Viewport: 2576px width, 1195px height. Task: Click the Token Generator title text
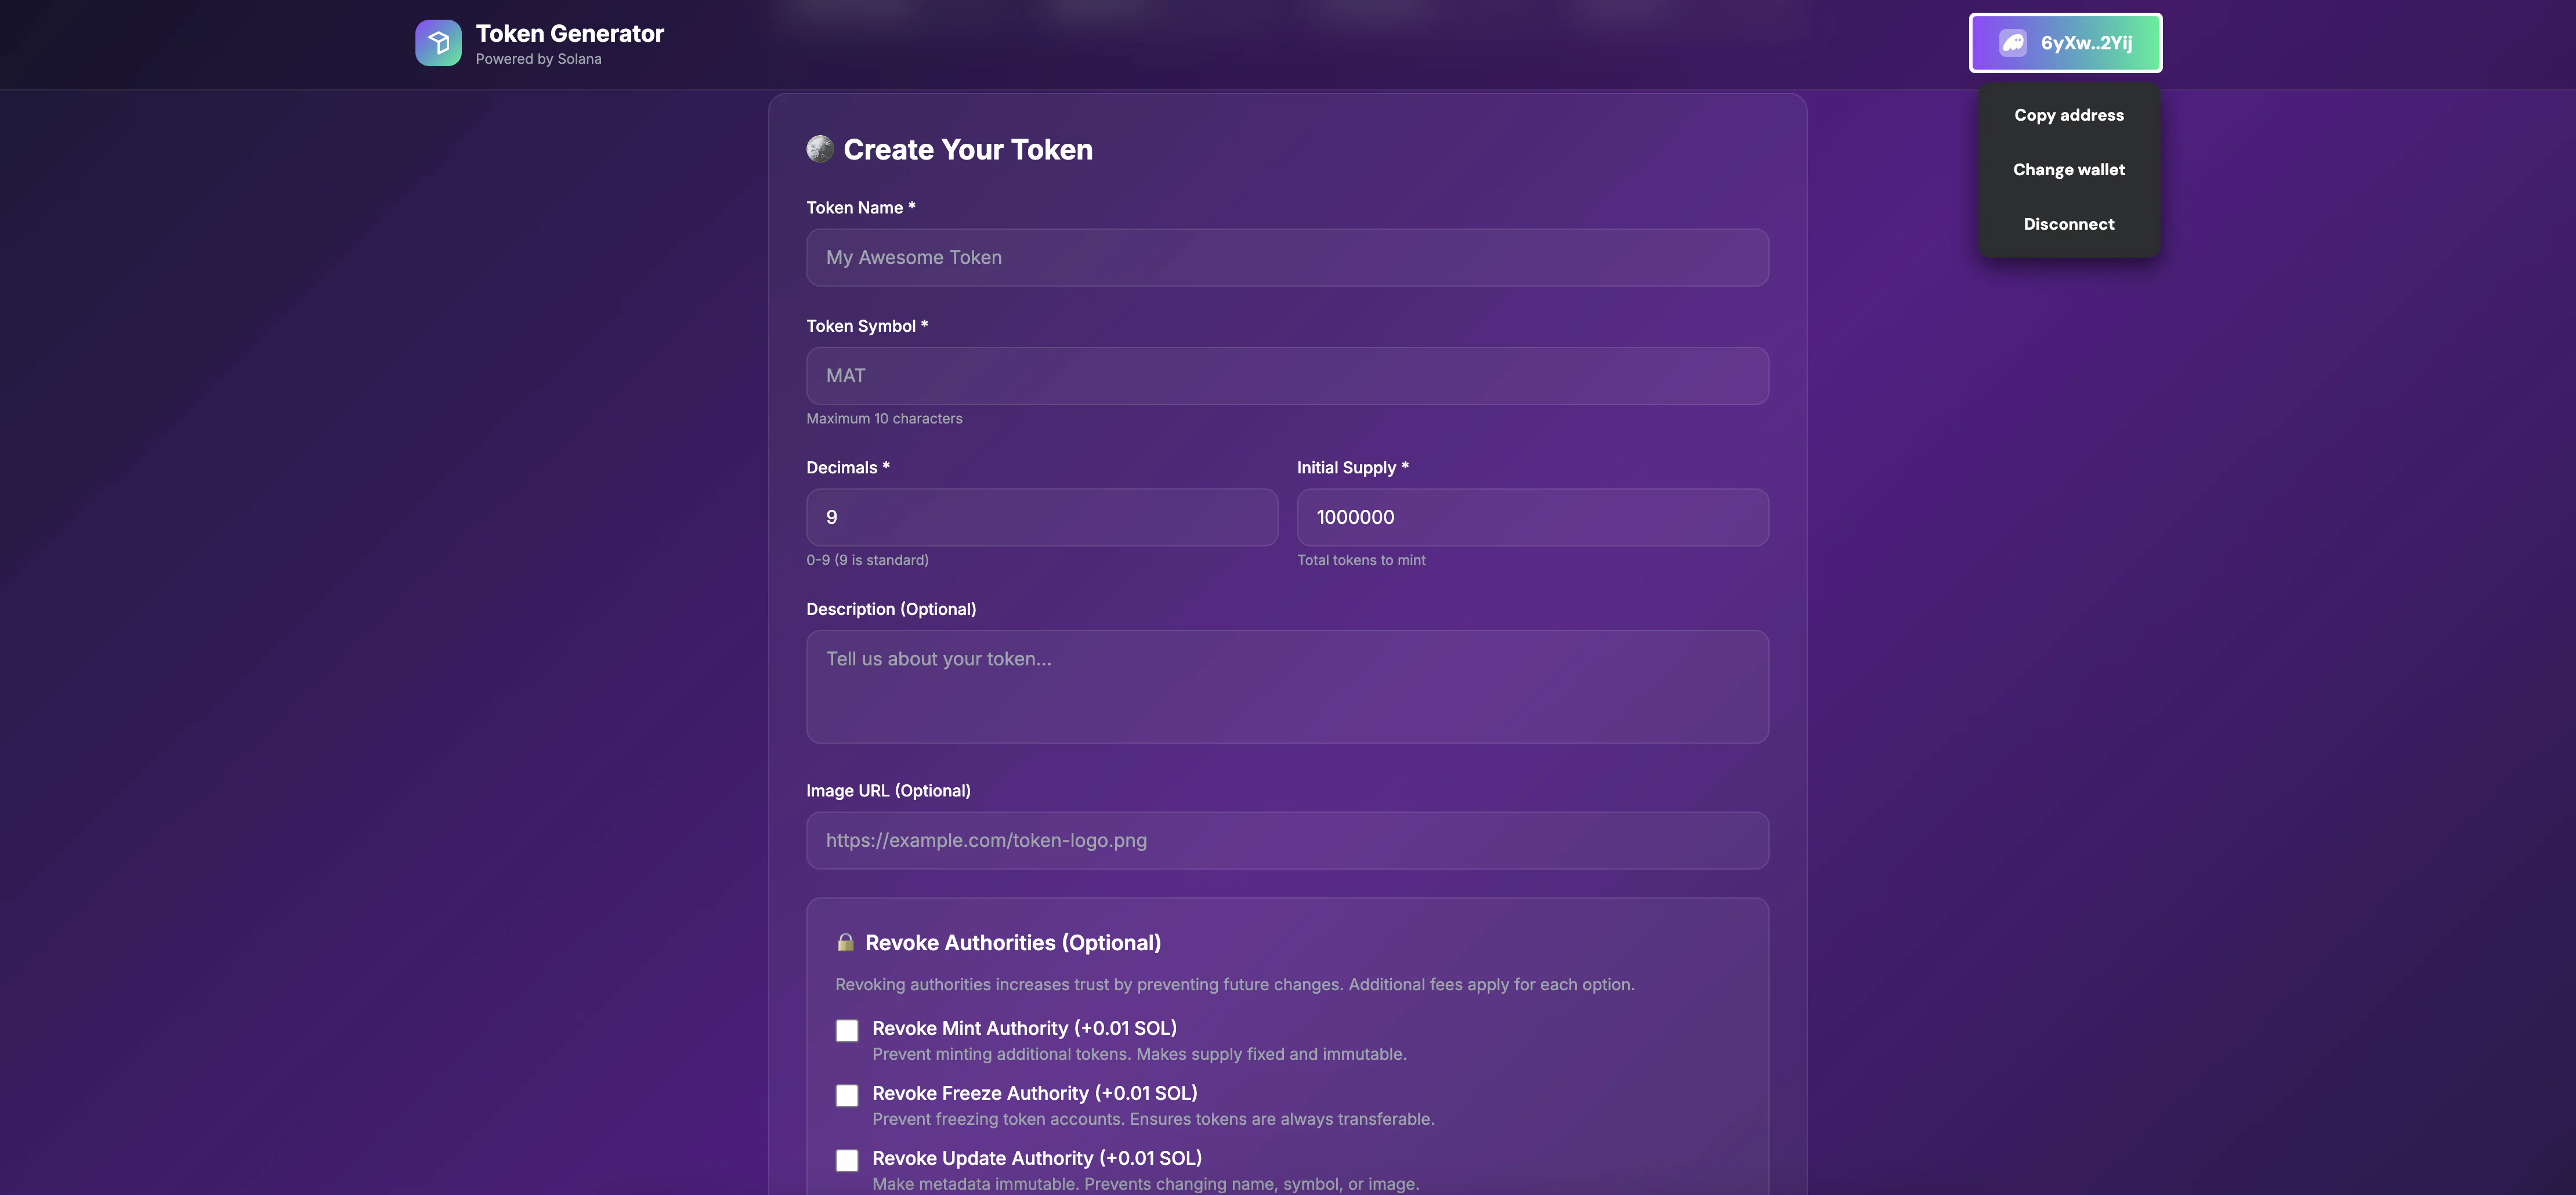coord(569,33)
